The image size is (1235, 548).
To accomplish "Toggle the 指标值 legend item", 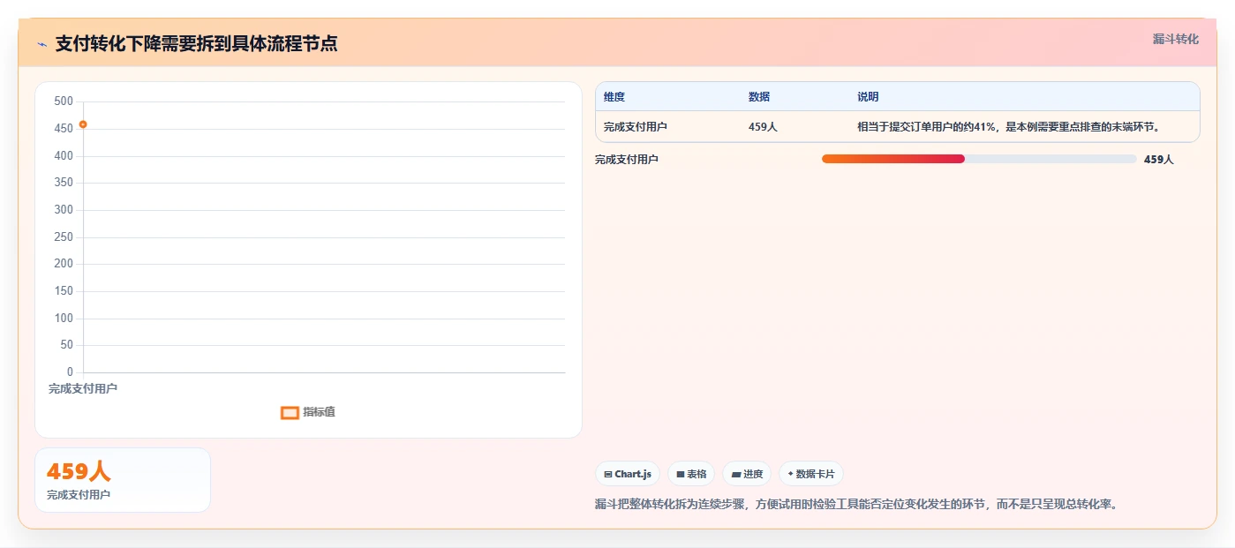I will point(308,412).
